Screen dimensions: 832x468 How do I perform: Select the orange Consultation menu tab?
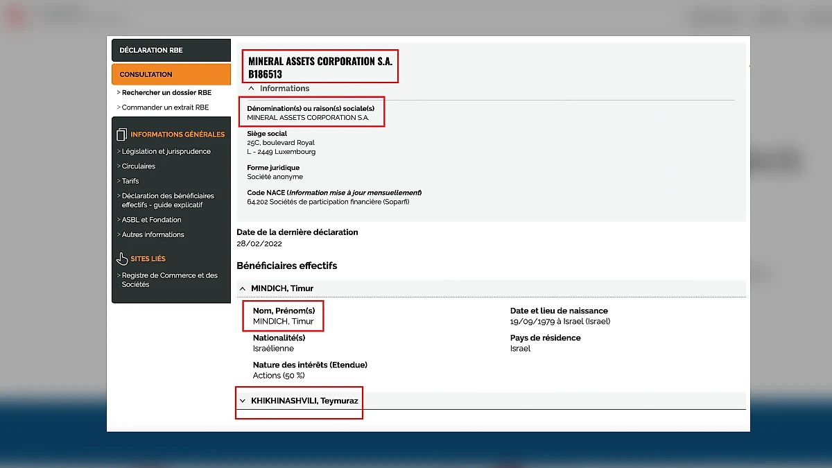pyautogui.click(x=171, y=74)
